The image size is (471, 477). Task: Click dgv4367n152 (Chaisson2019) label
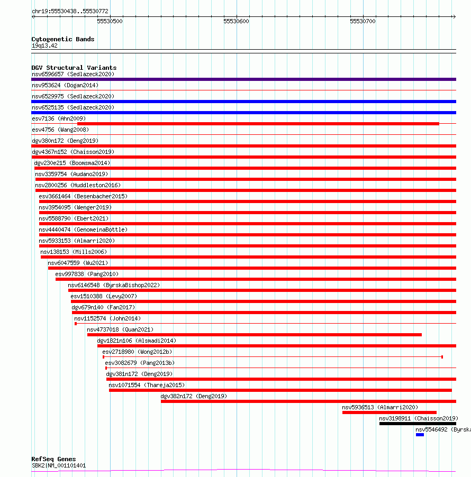click(x=73, y=152)
